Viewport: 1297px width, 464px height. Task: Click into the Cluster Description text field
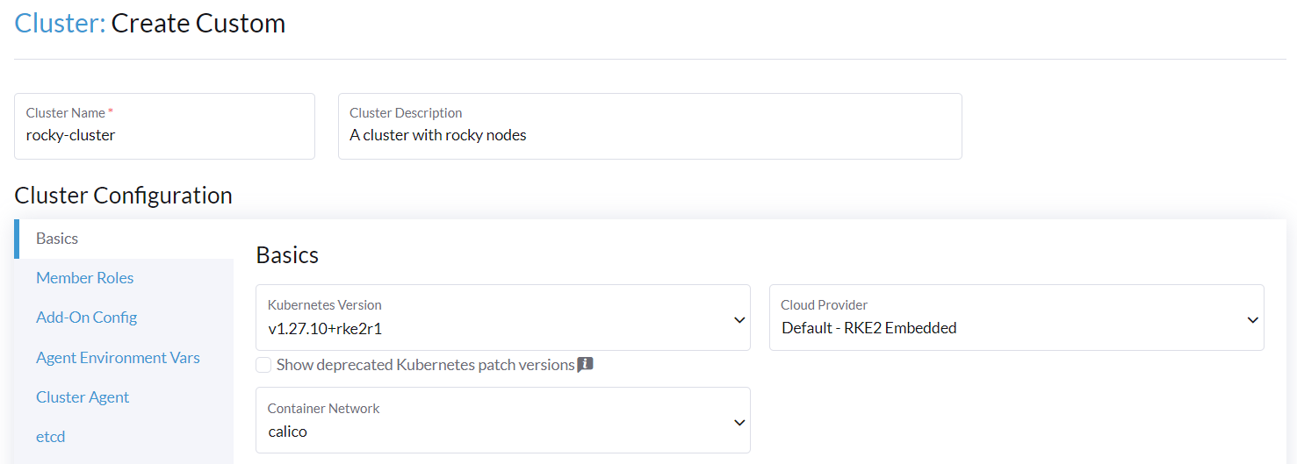(x=650, y=136)
